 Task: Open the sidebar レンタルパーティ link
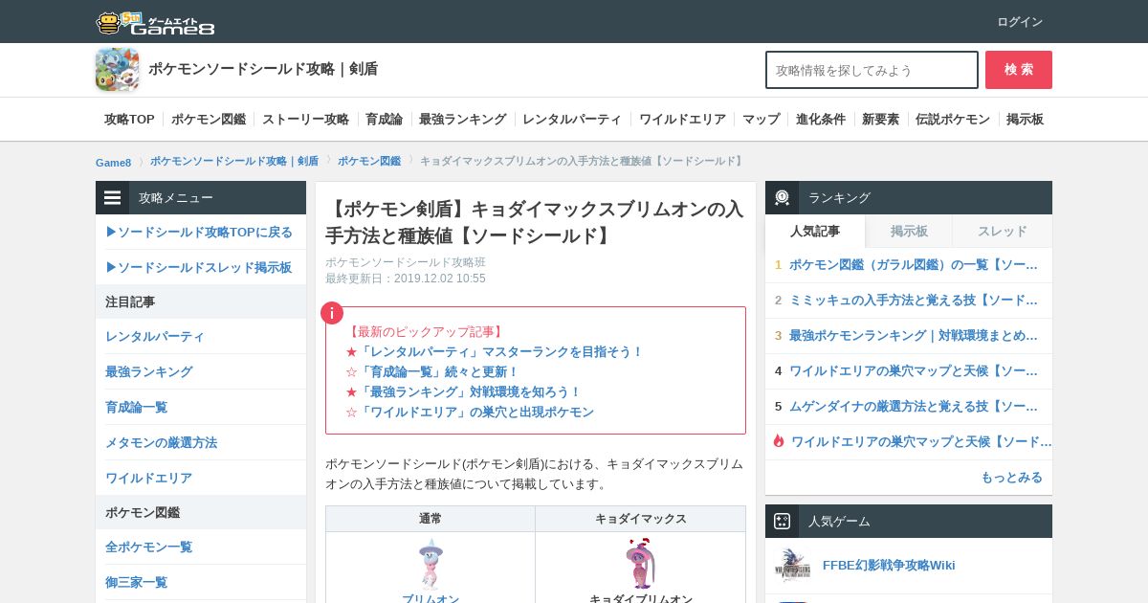[x=155, y=337]
